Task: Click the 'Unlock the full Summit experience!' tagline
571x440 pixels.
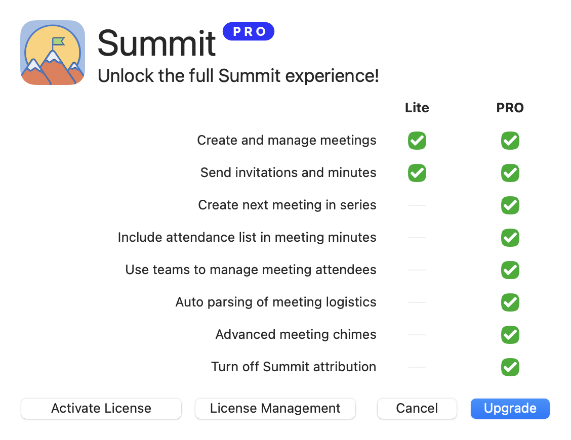Action: click(238, 76)
